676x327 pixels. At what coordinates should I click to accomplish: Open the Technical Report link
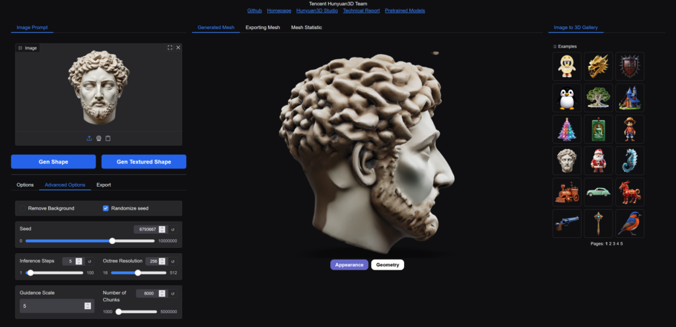pyautogui.click(x=361, y=11)
